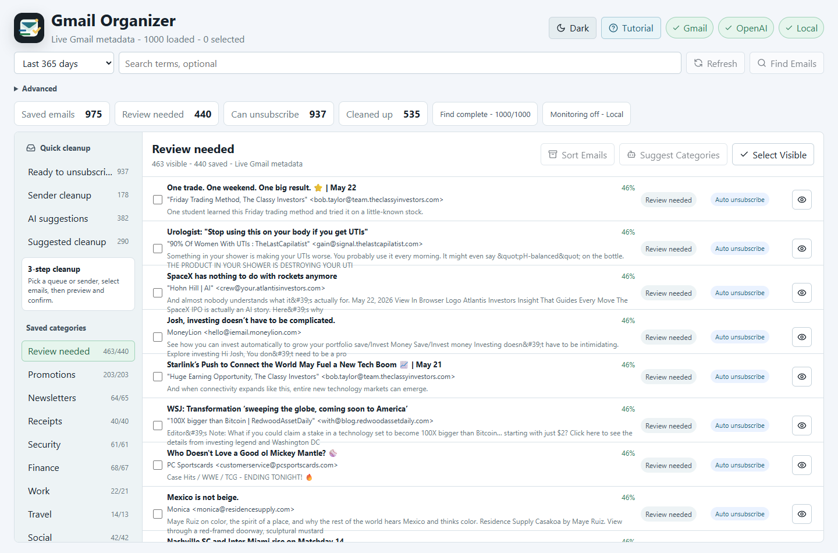Click the Gmail Organizer app logo

click(x=29, y=28)
